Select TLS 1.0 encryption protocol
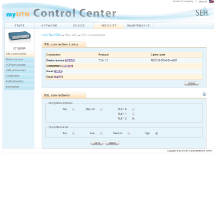216x200 pixels. point(133,109)
